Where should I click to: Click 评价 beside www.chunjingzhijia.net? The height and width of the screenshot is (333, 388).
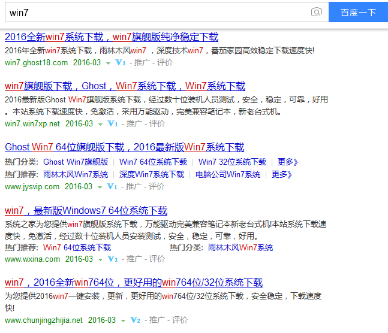[180, 320]
